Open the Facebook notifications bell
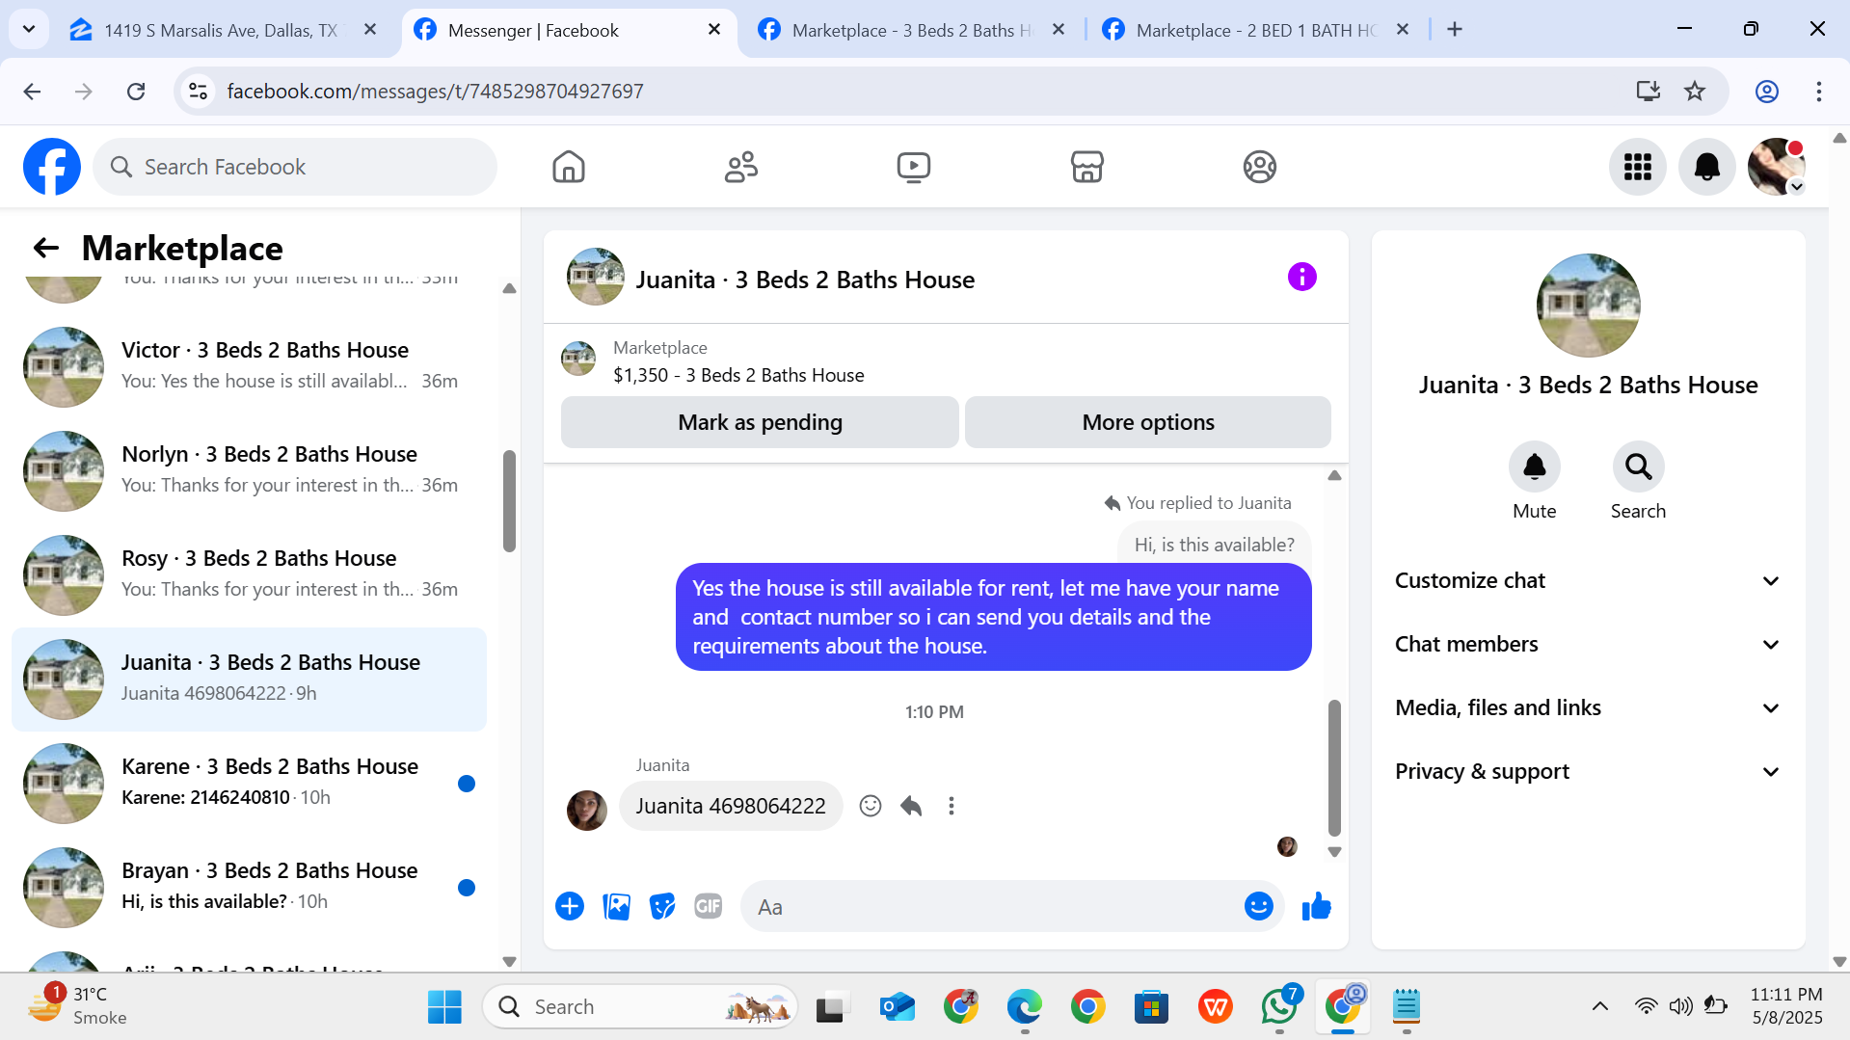The width and height of the screenshot is (1850, 1040). pyautogui.click(x=1707, y=167)
